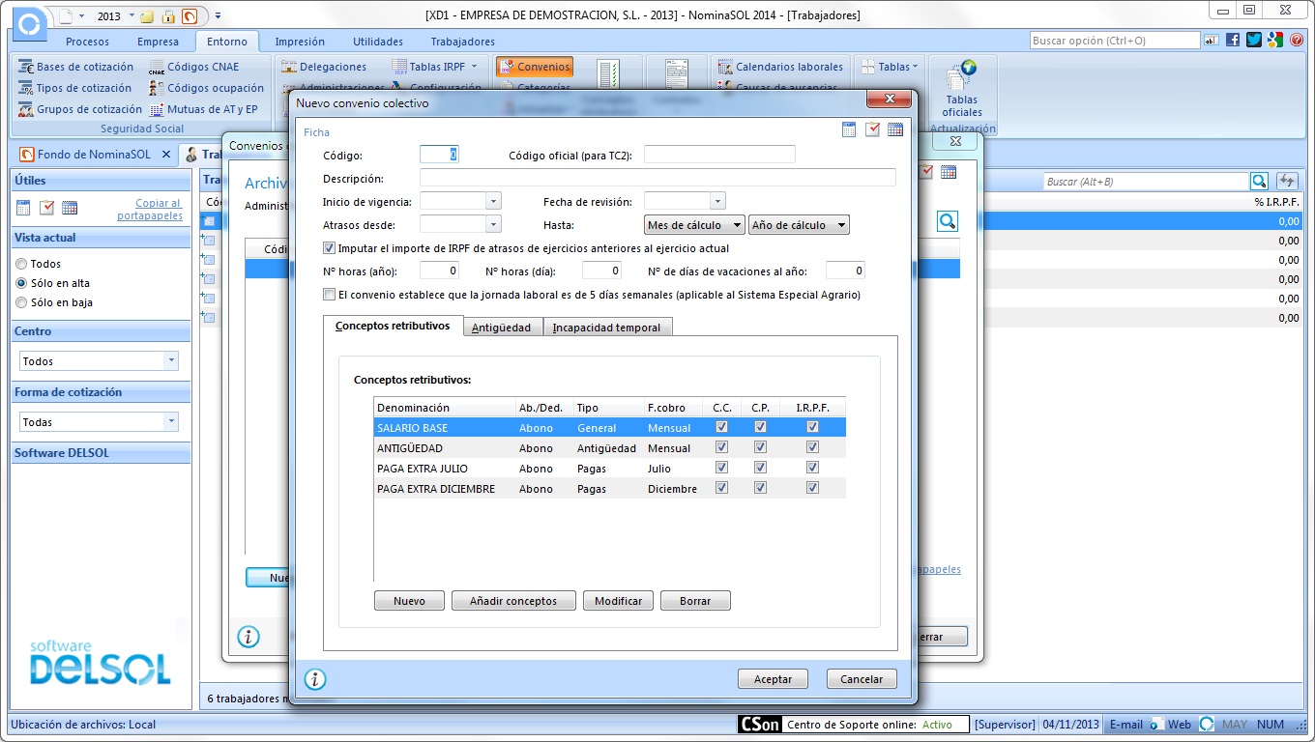
Task: Select the Todos radio button
Action: pyautogui.click(x=21, y=264)
